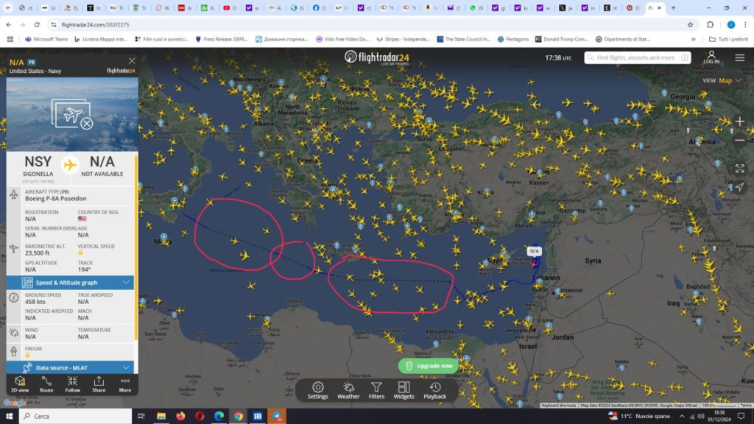
Task: Open the Weather layer options
Action: click(348, 390)
